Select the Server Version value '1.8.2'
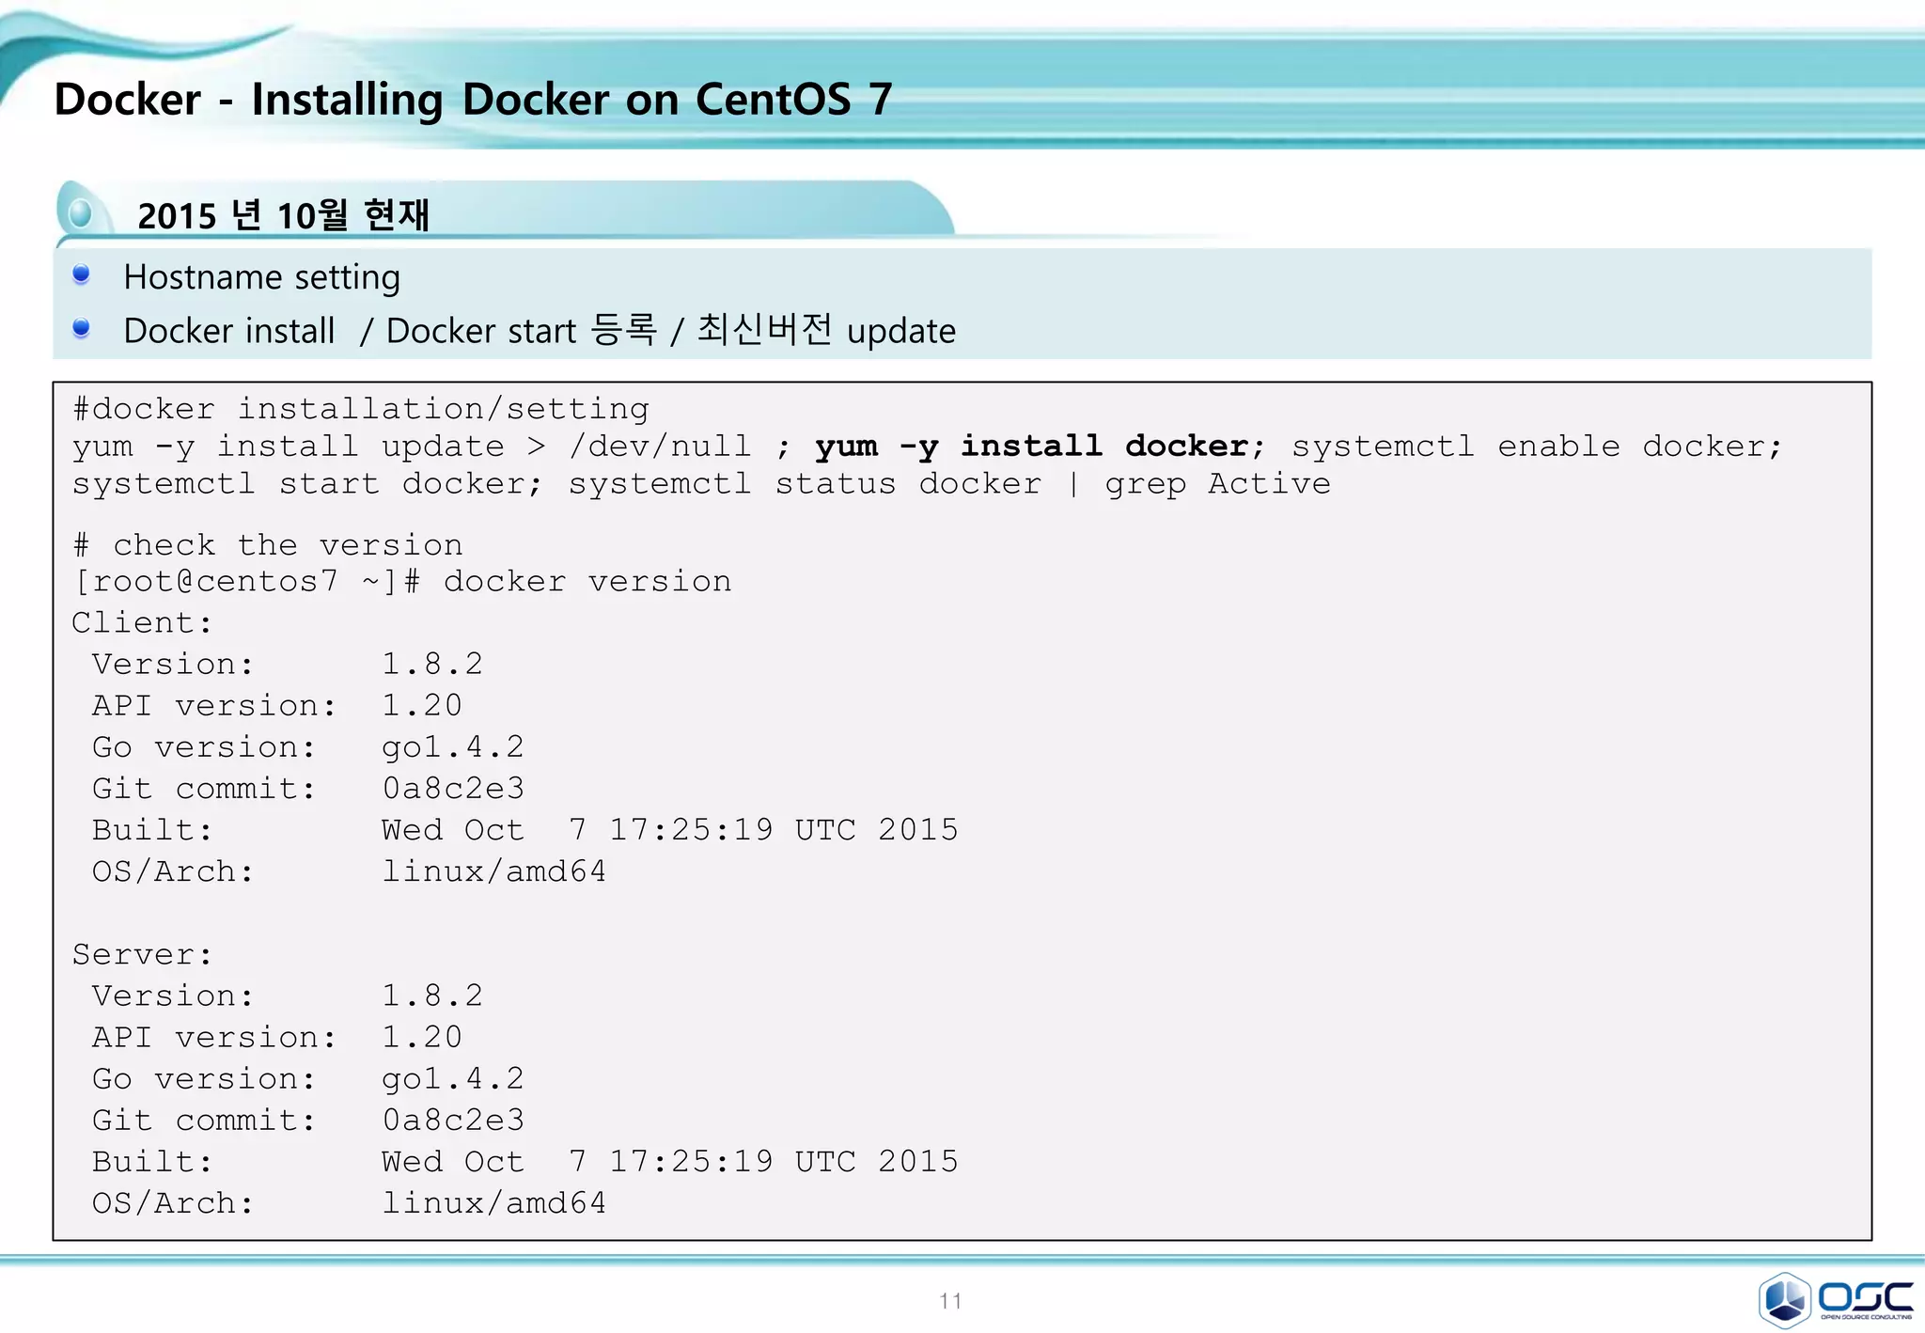 (x=431, y=996)
